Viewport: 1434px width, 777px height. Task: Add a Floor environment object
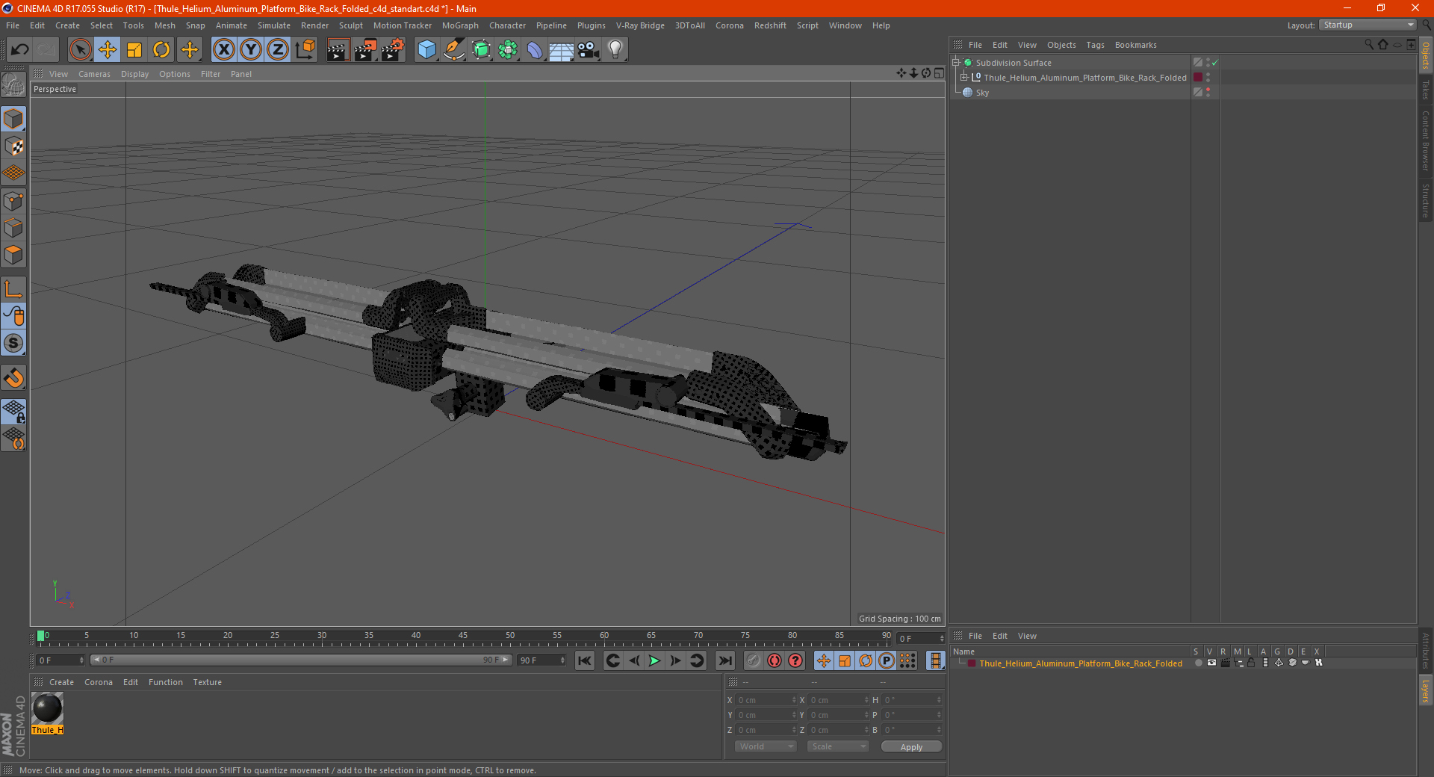pyautogui.click(x=561, y=50)
